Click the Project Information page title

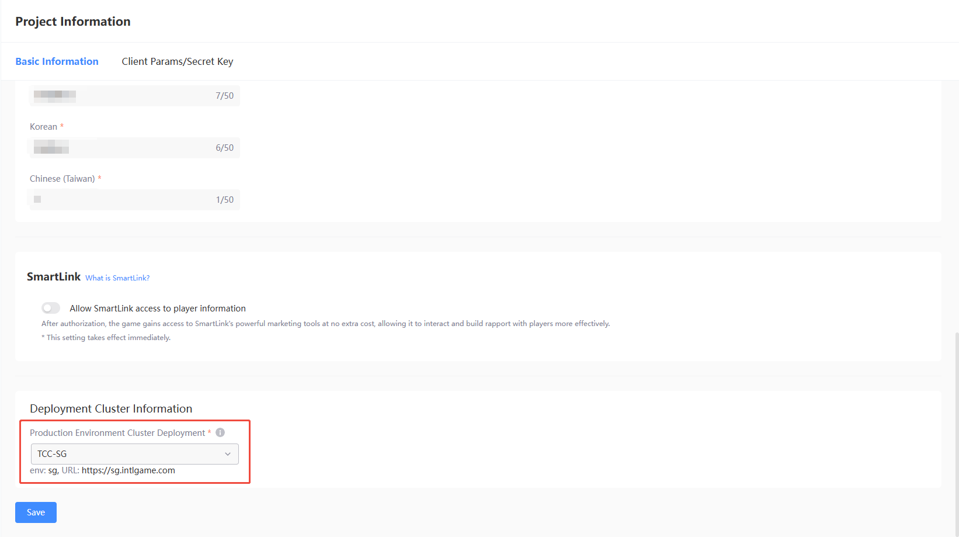tap(73, 22)
